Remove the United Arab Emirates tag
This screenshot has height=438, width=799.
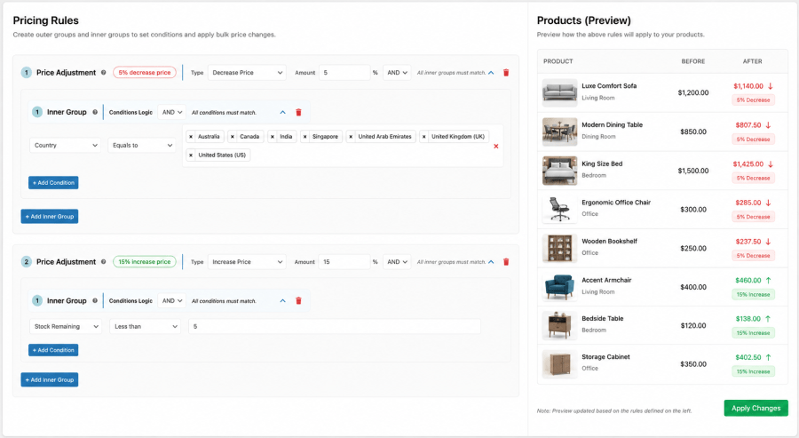click(x=351, y=137)
